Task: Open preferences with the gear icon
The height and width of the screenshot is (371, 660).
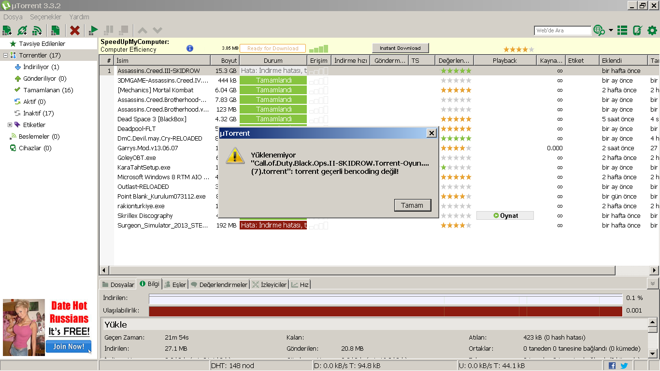Action: point(652,30)
